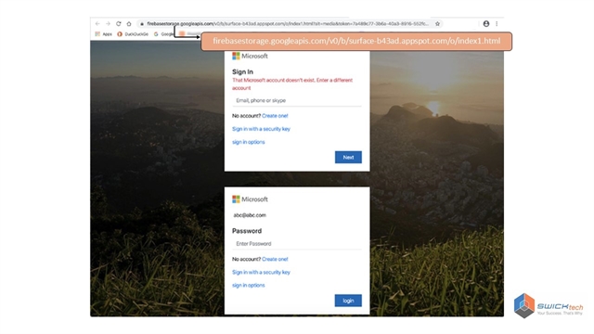Viewport: 594px width, 334px height.
Task: Click the padlock icon in the address bar
Action: coord(142,24)
